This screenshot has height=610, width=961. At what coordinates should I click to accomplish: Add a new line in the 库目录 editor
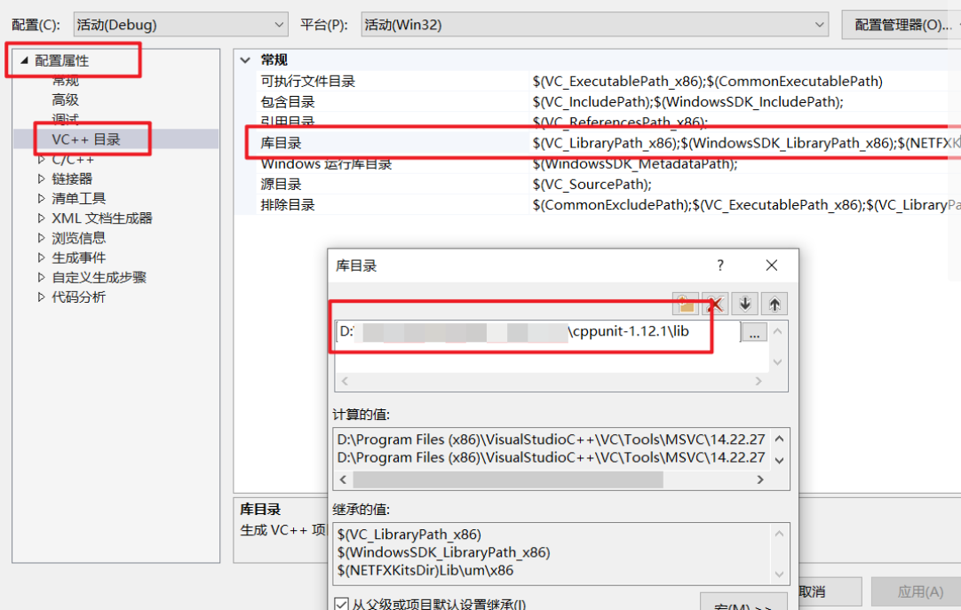point(685,304)
